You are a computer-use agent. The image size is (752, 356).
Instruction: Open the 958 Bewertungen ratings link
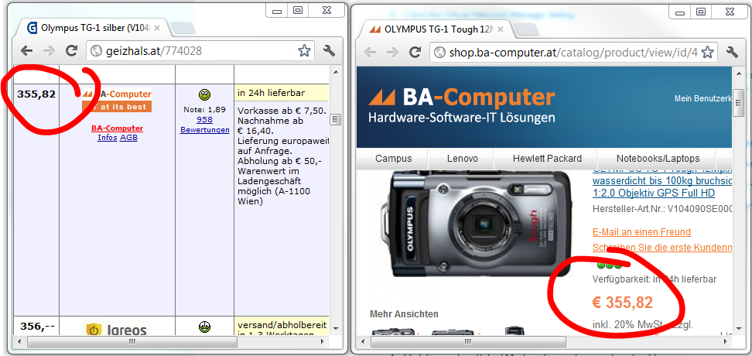[205, 125]
